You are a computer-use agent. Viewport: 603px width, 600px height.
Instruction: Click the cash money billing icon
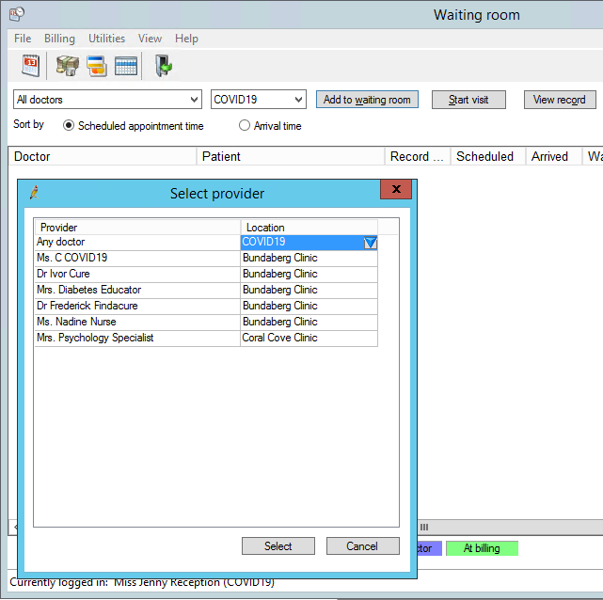tap(67, 66)
